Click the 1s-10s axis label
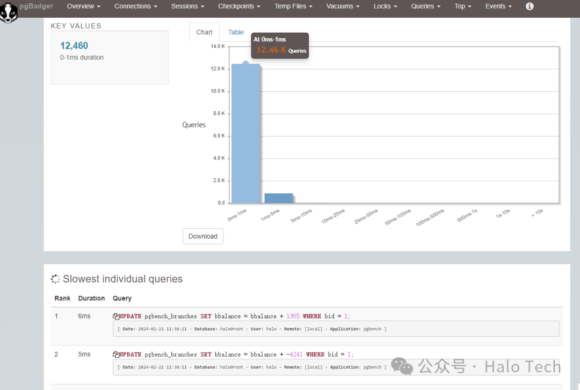Viewport: 580px width, 390px height. point(503,213)
